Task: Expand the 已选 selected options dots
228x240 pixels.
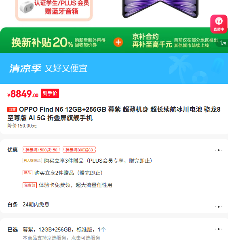Action: pyautogui.click(x=219, y=229)
